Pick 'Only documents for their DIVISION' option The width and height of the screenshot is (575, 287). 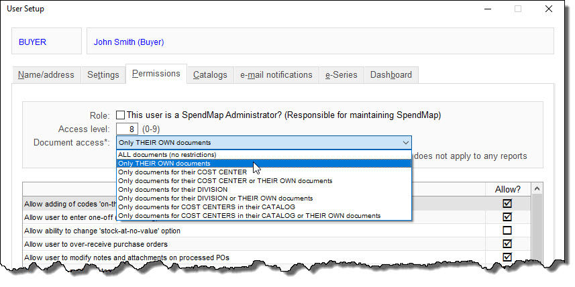(x=172, y=190)
